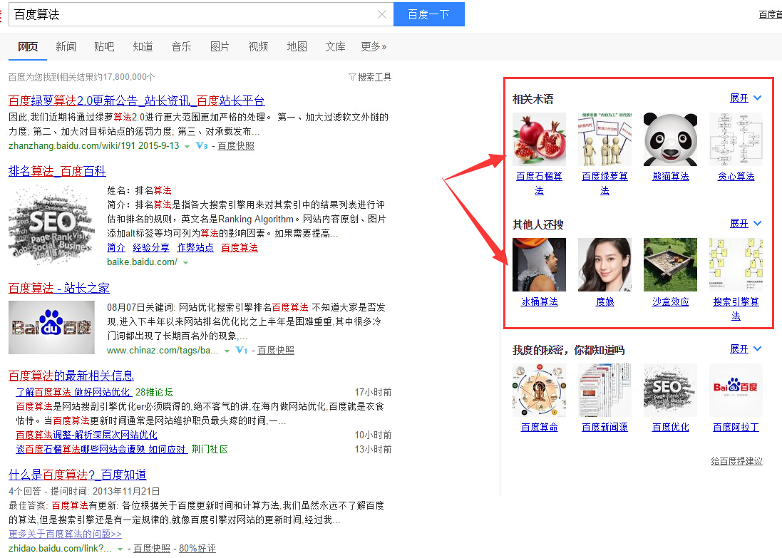This screenshot has width=782, height=558.
Task: Open dropdown arrow next to zhanzhang.baidu.com URL
Action: (187, 146)
